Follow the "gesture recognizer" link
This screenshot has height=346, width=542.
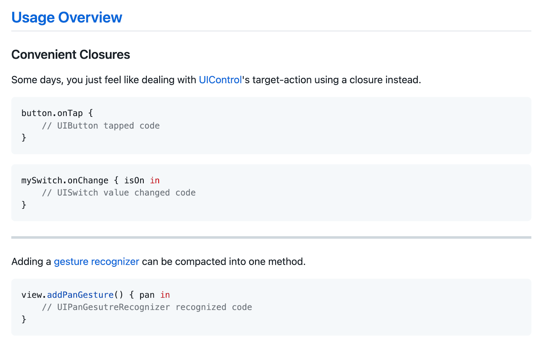point(97,261)
